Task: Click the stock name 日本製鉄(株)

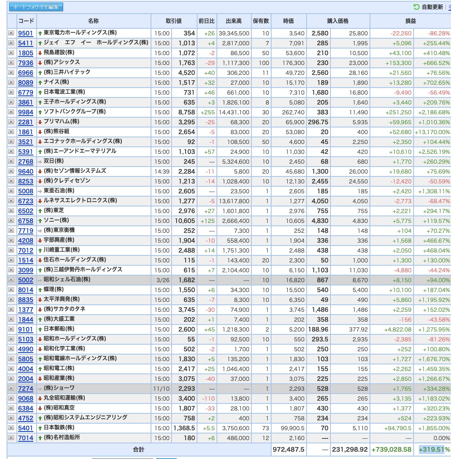Action: click(59, 428)
